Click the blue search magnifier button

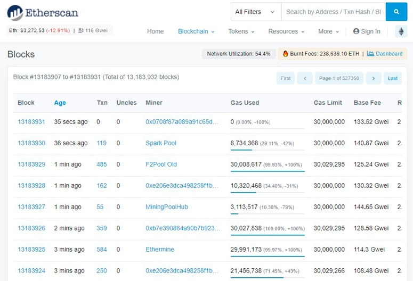tap(396, 12)
